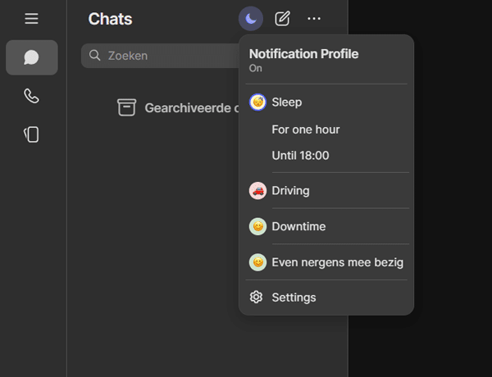Click the Zoeken search field
Screen dimensions: 492x377
(x=164, y=56)
